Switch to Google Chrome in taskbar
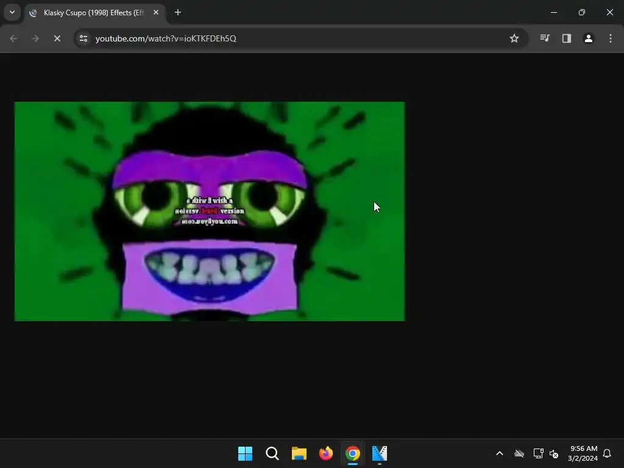The image size is (624, 468). click(x=353, y=453)
